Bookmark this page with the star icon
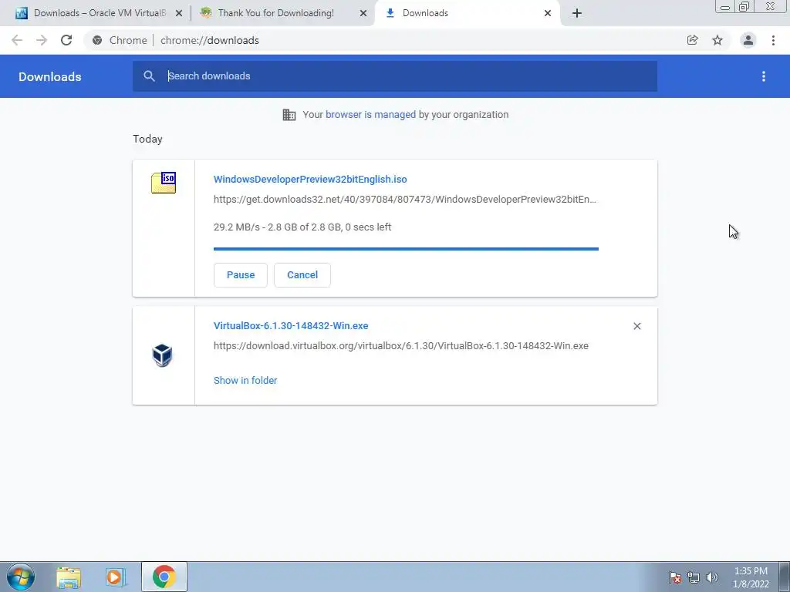This screenshot has height=592, width=790. pos(717,40)
